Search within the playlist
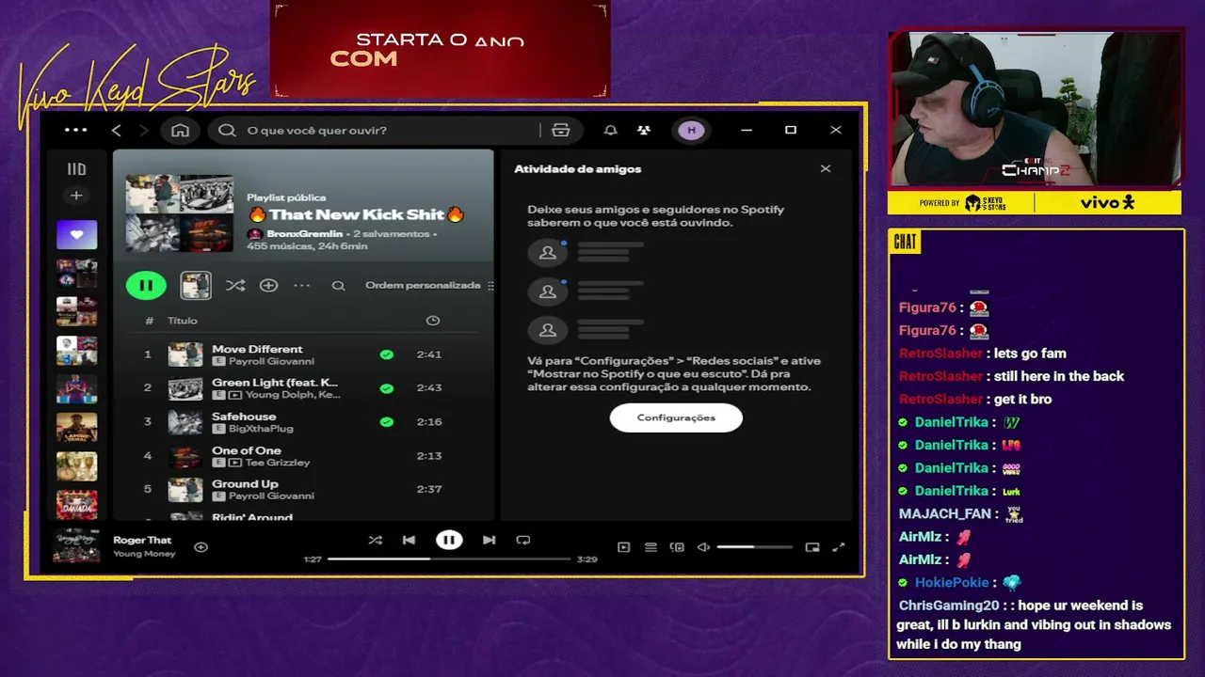 (338, 285)
